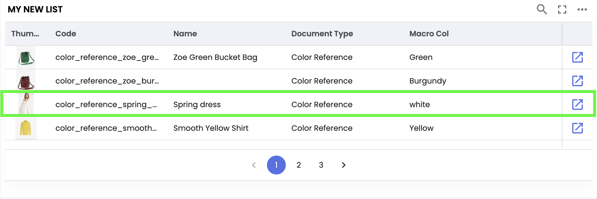Screen dimensions: 597x199
Task: Go to next page arrow
Action: (x=343, y=165)
